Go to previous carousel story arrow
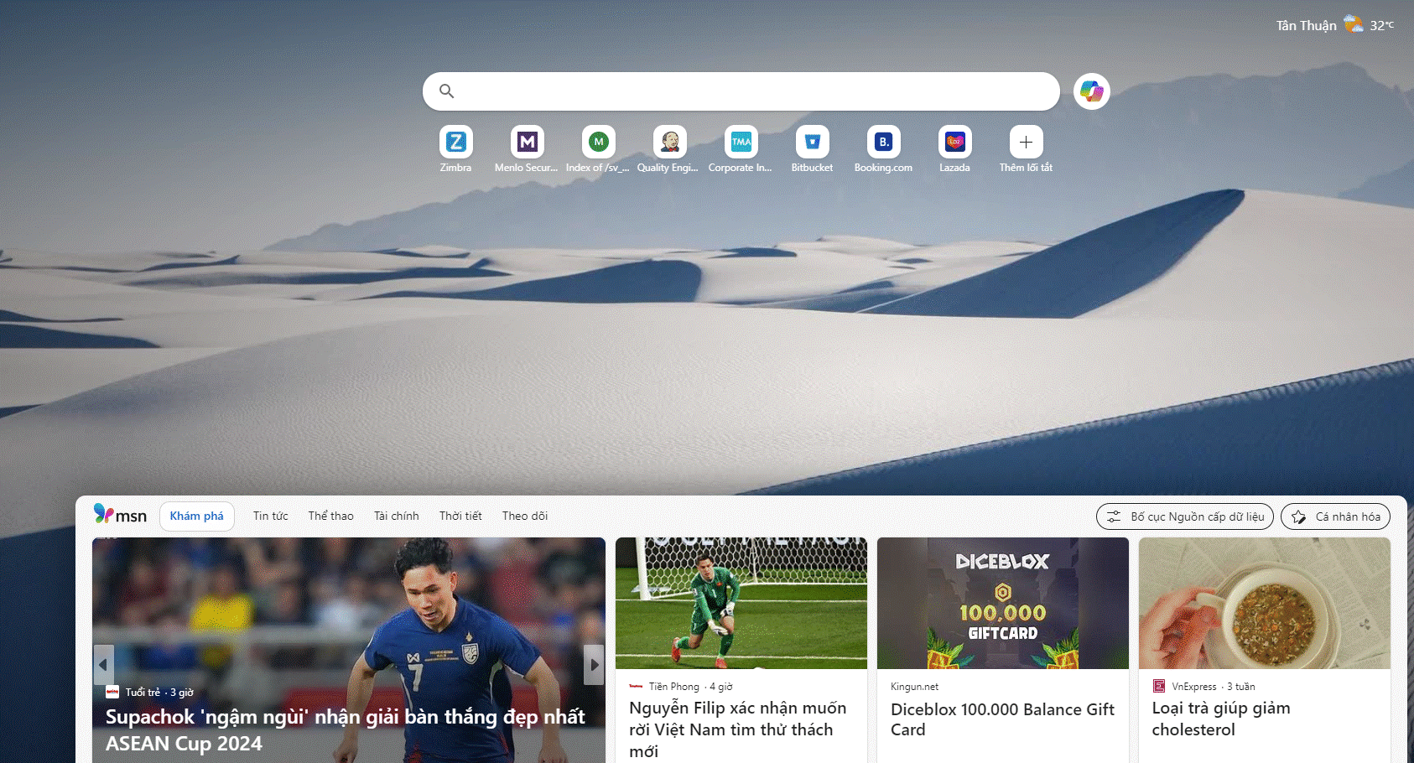1414x763 pixels. pos(103,665)
